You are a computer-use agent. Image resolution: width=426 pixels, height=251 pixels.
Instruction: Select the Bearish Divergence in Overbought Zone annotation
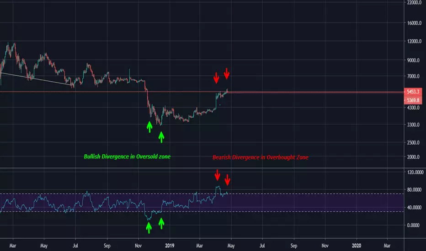[260, 157]
